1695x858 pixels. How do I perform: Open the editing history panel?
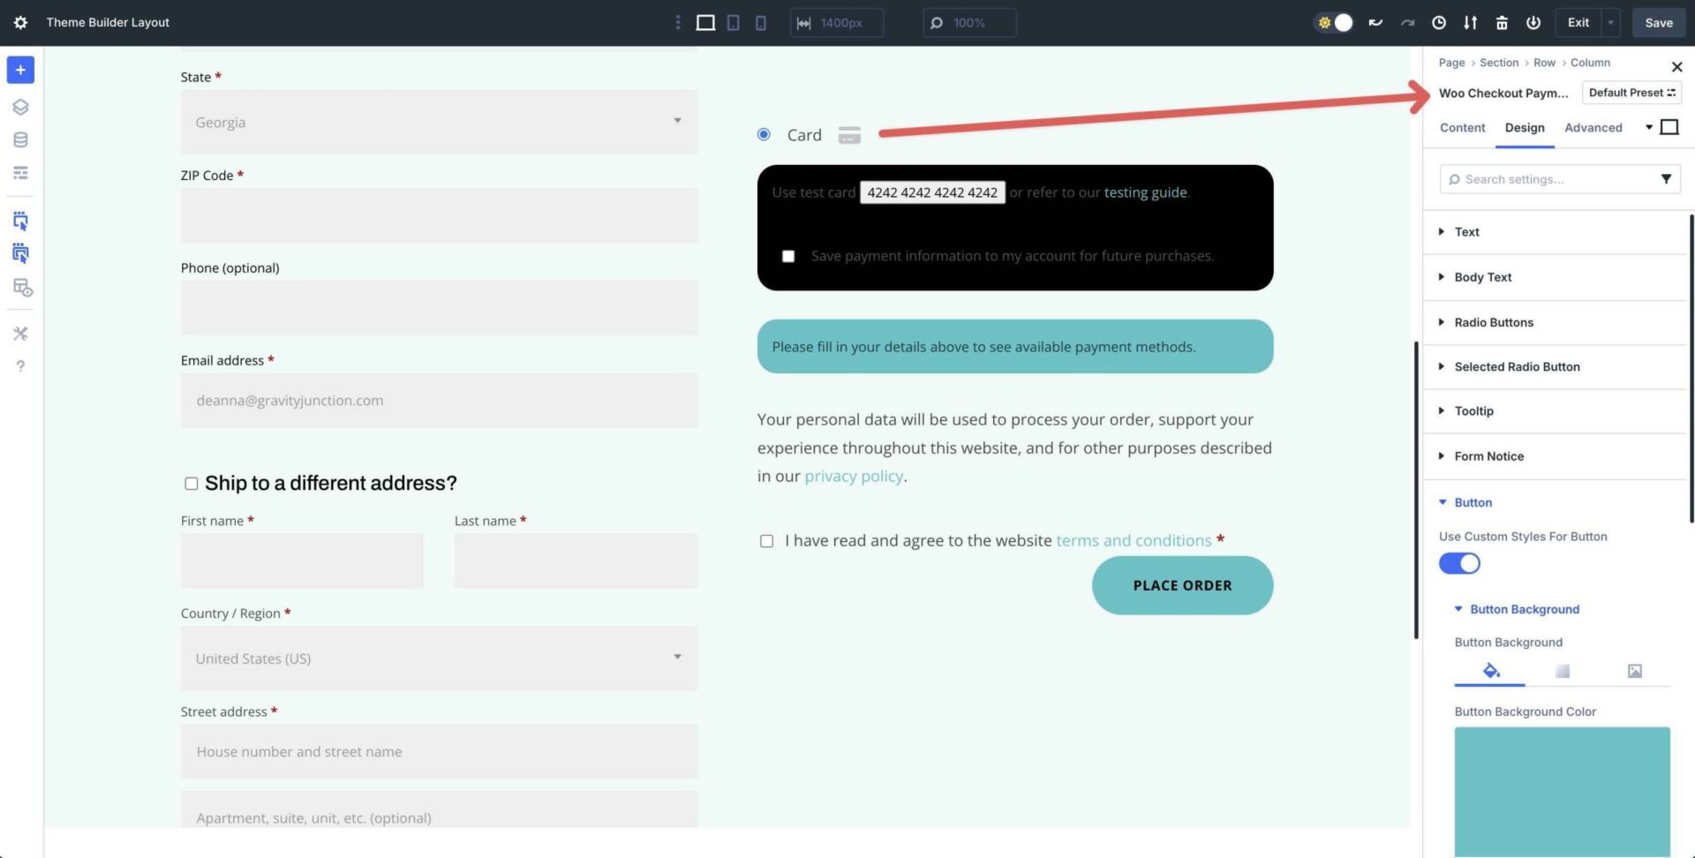(1437, 22)
